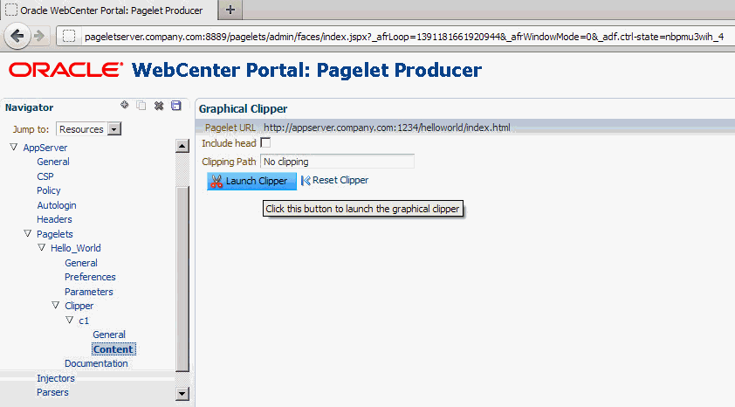Image resolution: width=735 pixels, height=407 pixels.
Task: Open the Jump to Resources dropdown
Action: point(114,129)
